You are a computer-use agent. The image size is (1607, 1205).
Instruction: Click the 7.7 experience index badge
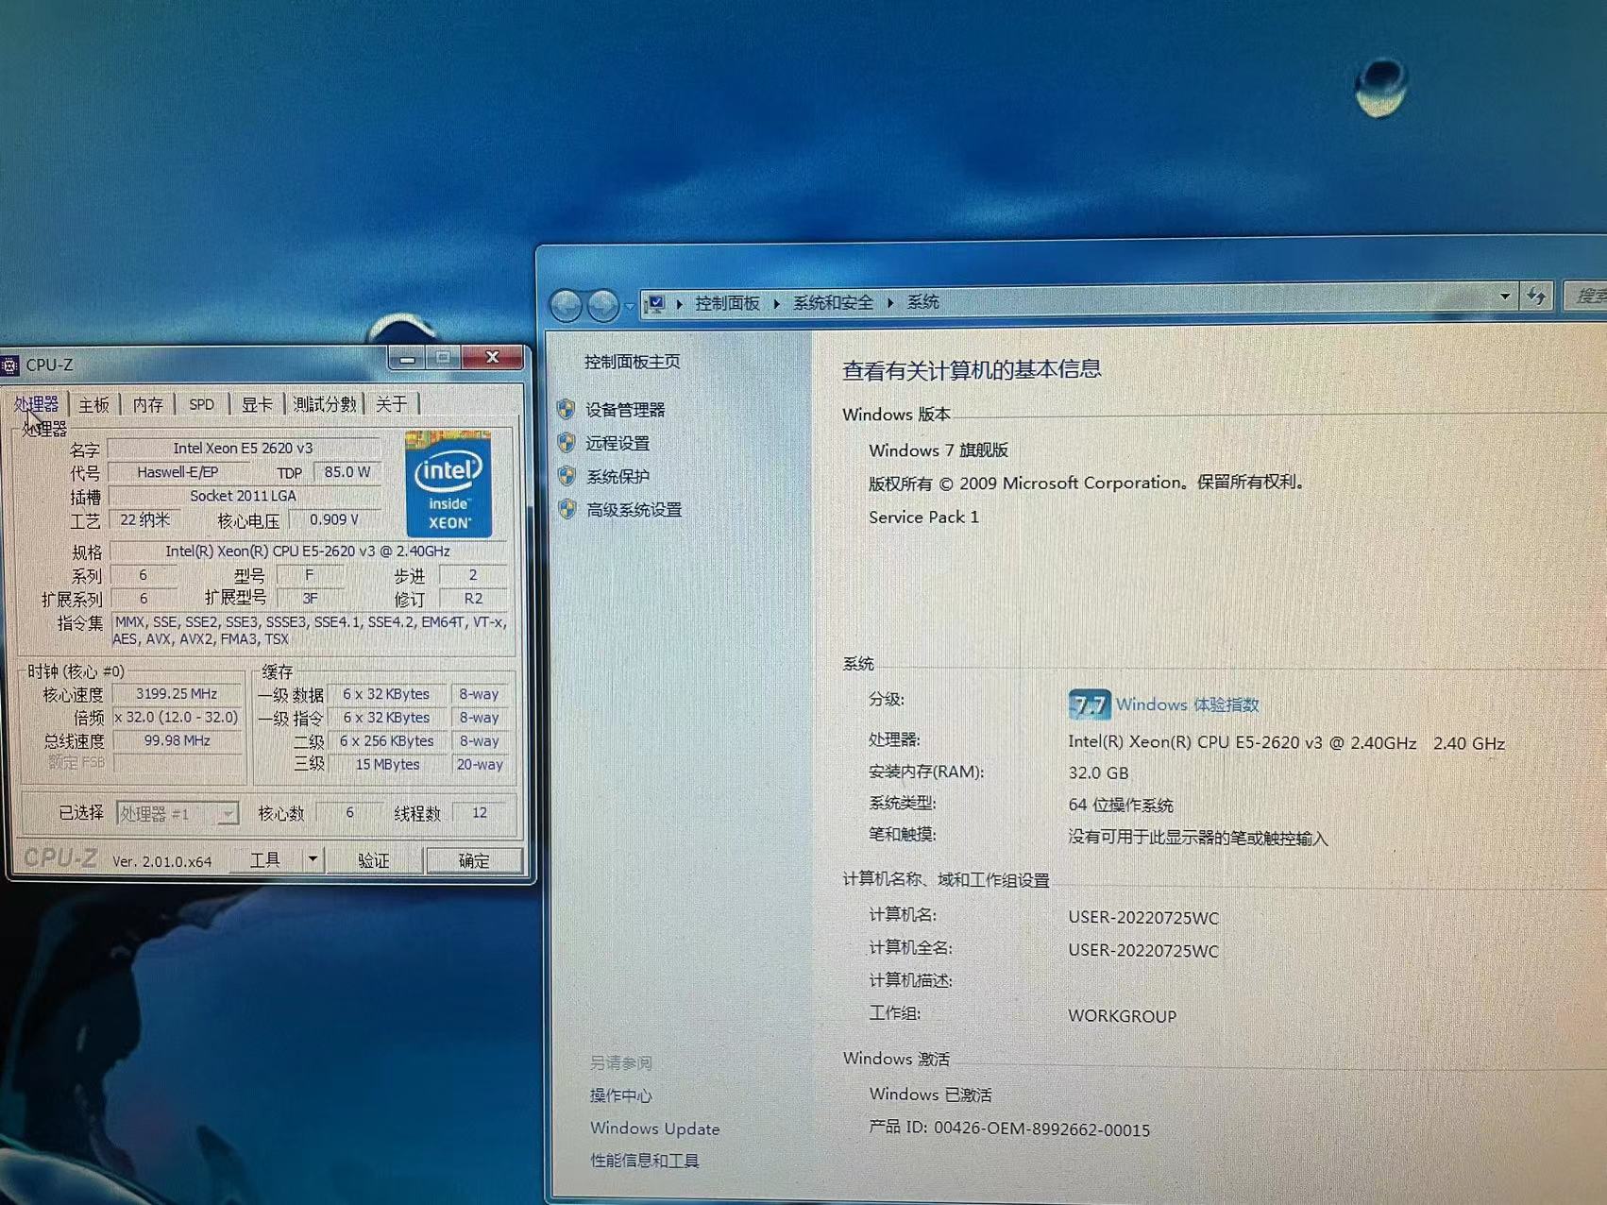pos(1089,704)
